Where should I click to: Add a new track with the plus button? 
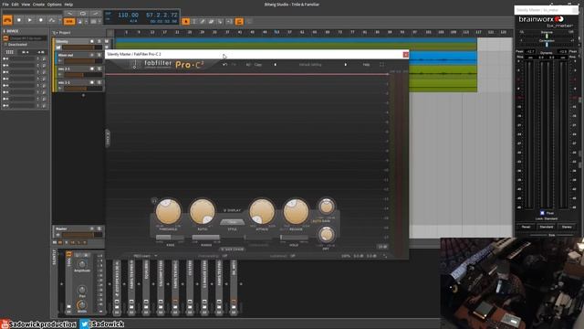click(83, 95)
